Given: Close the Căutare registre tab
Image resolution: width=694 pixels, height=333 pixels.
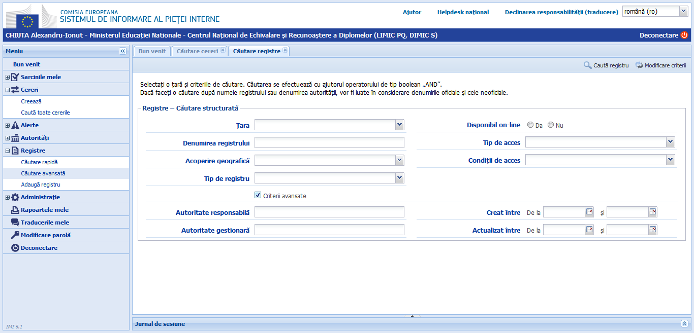Looking at the screenshot, I should click(x=285, y=50).
